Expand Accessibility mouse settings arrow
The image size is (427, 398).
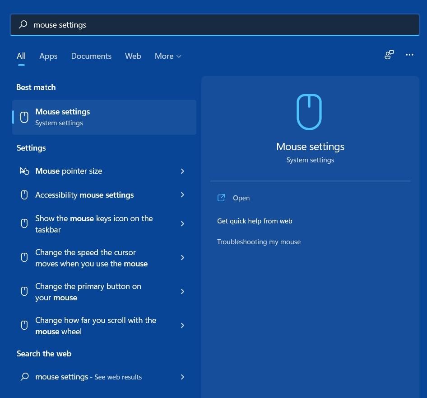[182, 195]
